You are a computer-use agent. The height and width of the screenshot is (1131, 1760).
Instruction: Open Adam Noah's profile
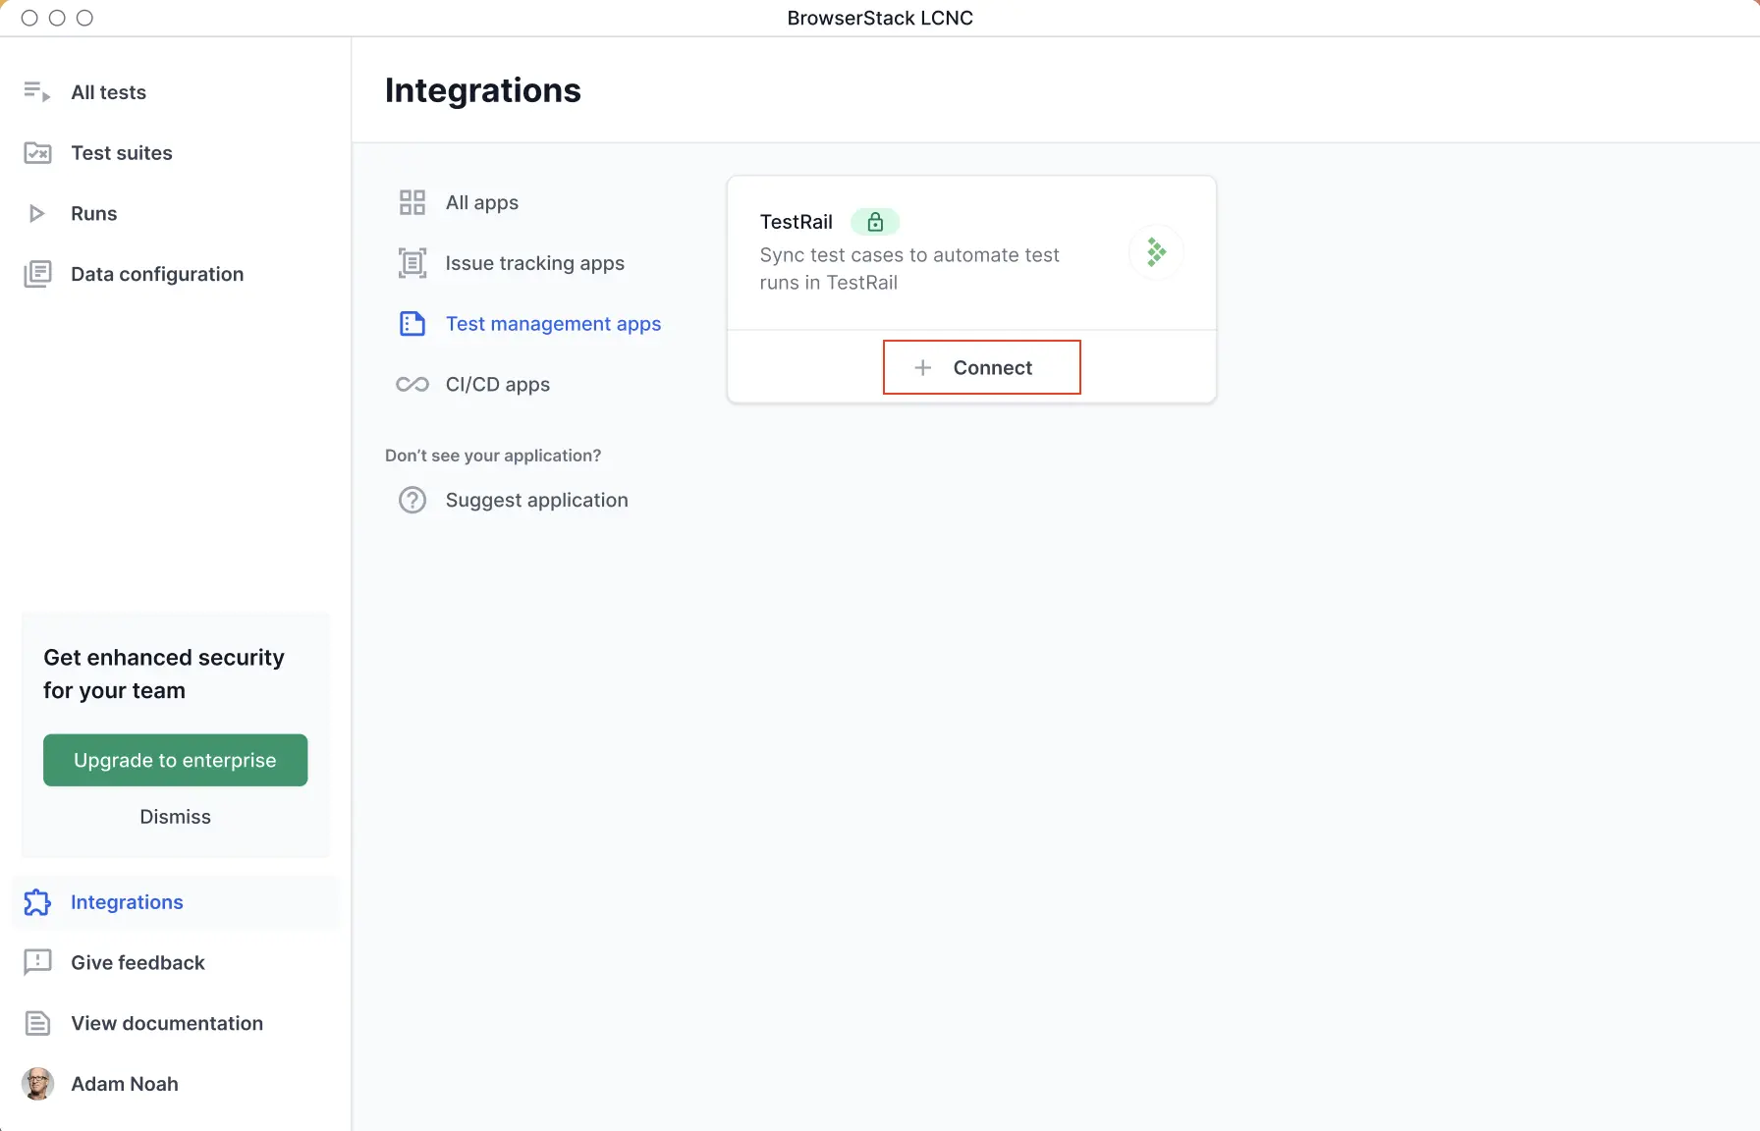pos(124,1084)
